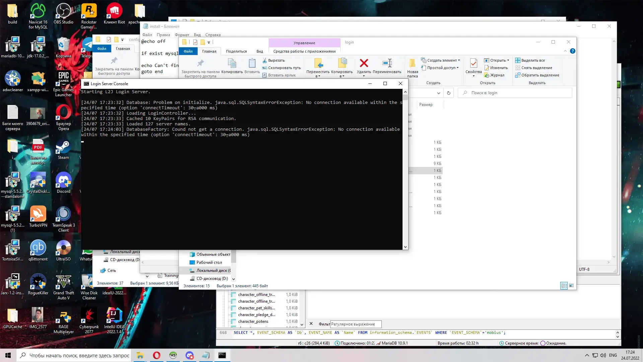Open Справка menu in Notepad
The height and width of the screenshot is (362, 643).
point(213,35)
